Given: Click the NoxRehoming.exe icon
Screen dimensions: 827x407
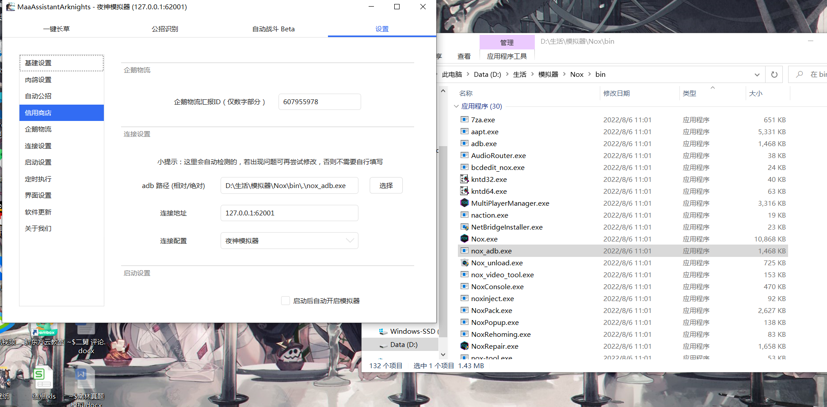Looking at the screenshot, I should (x=465, y=334).
